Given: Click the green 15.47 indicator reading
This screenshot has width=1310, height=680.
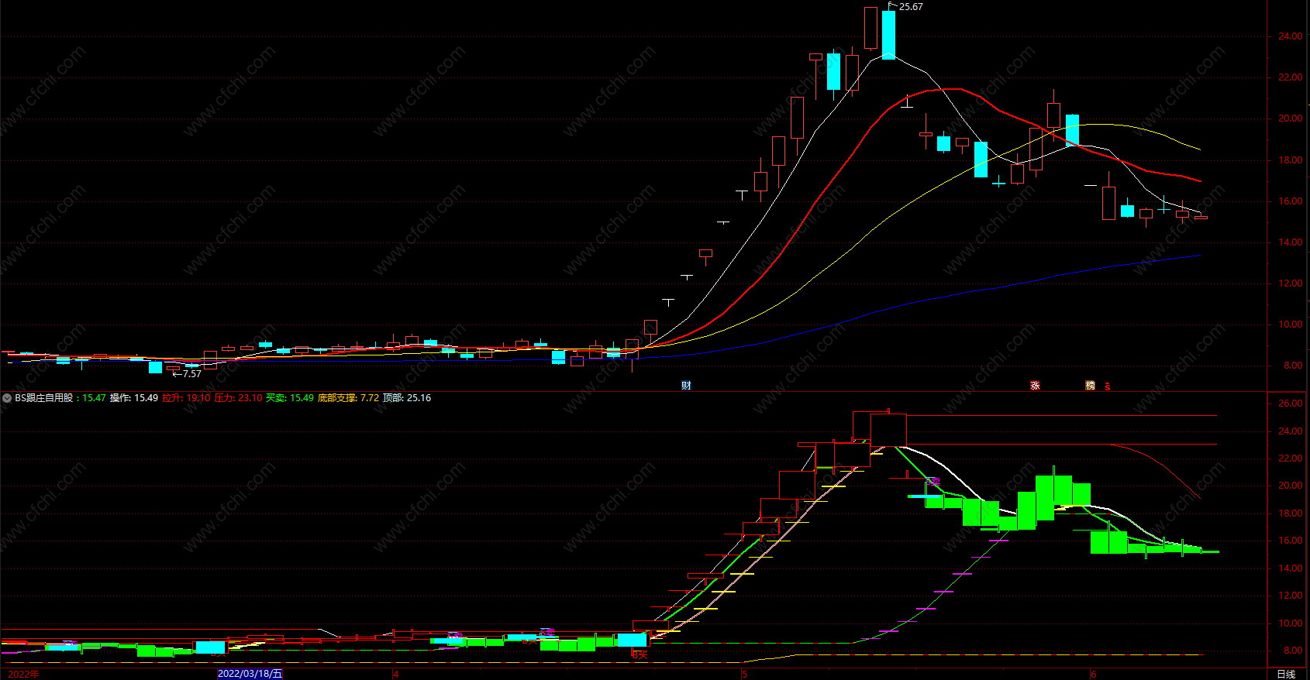Looking at the screenshot, I should (94, 398).
